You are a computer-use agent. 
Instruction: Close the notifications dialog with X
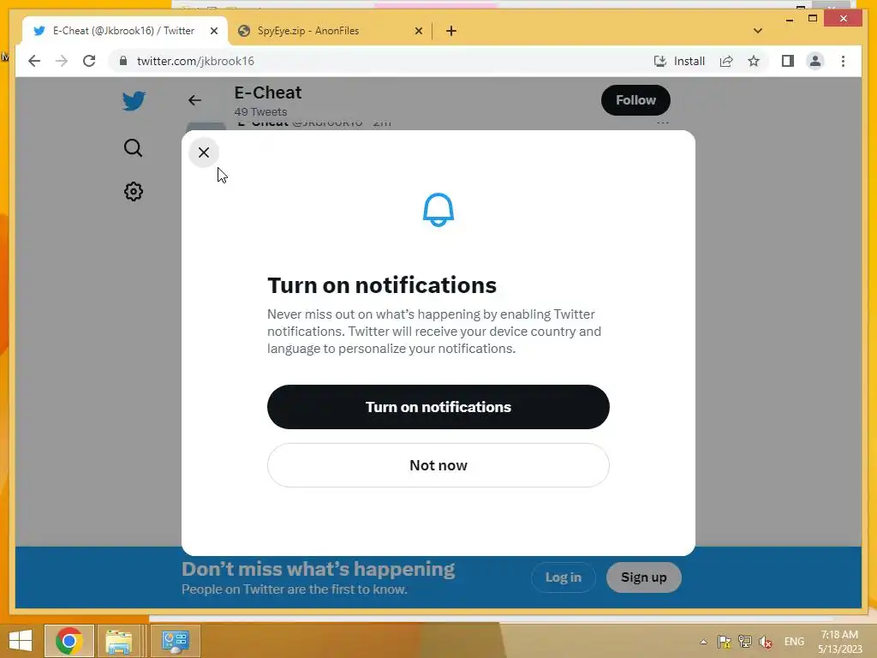[204, 153]
